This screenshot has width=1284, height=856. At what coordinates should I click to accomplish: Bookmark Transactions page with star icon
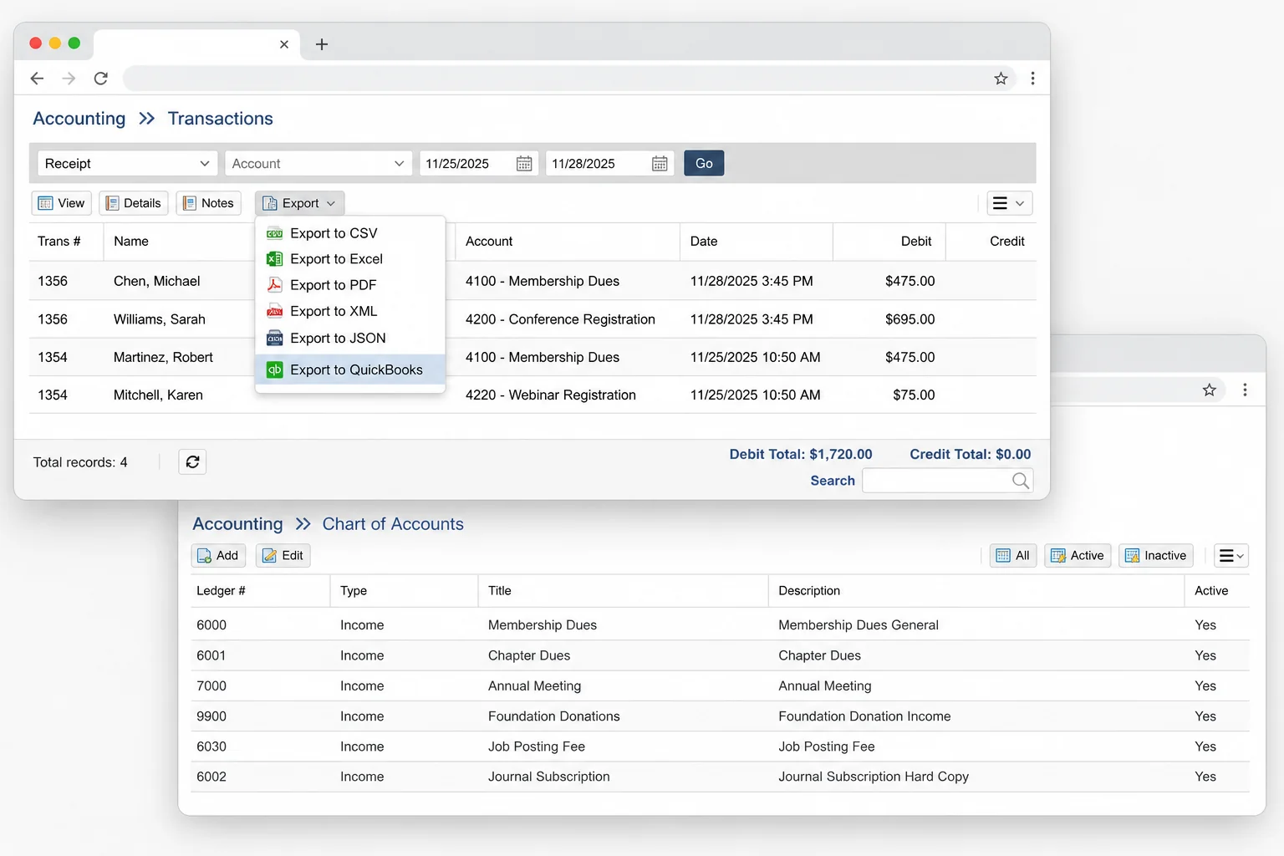1001,79
